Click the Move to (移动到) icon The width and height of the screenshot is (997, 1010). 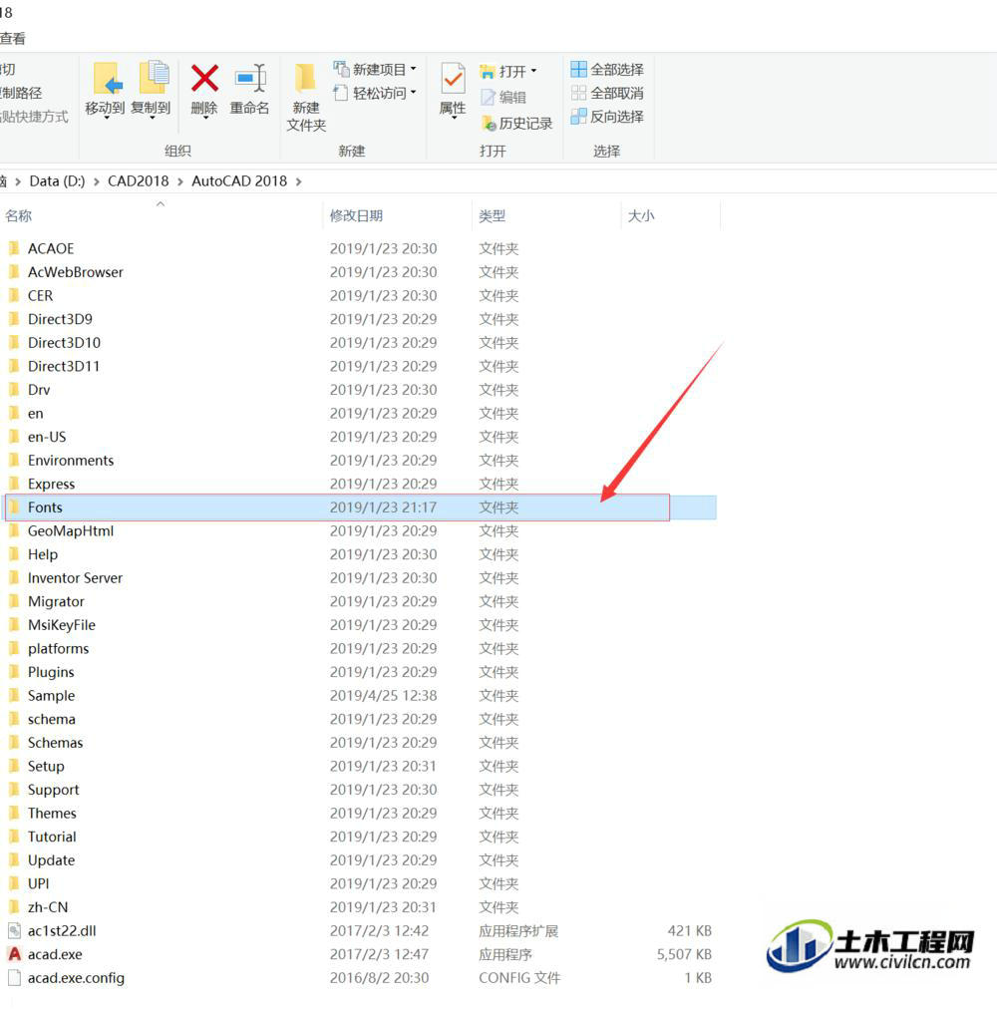pyautogui.click(x=107, y=79)
